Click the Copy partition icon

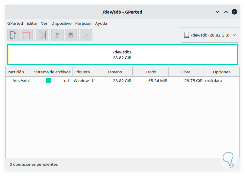57,35
